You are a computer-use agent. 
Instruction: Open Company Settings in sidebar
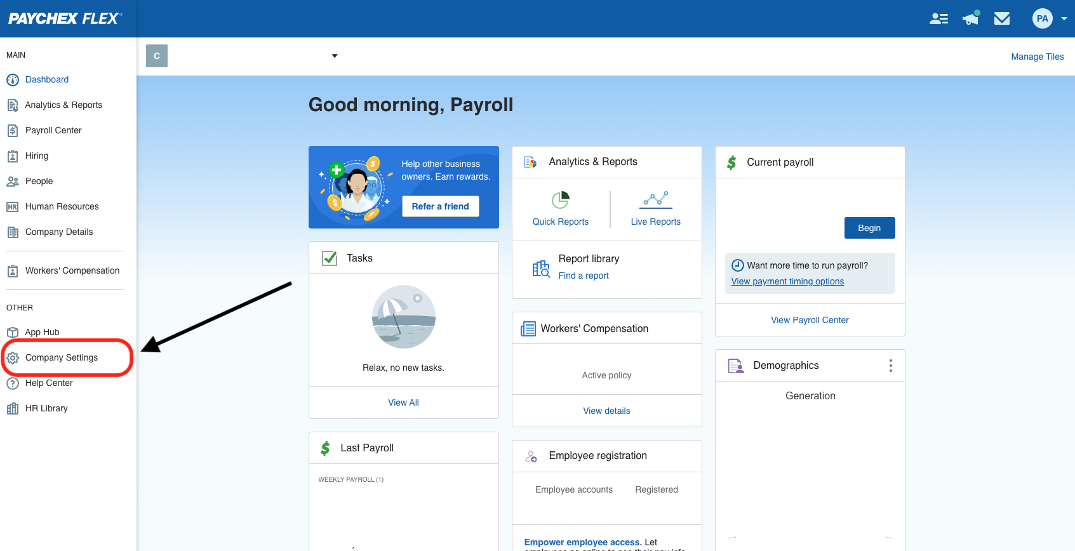point(62,357)
